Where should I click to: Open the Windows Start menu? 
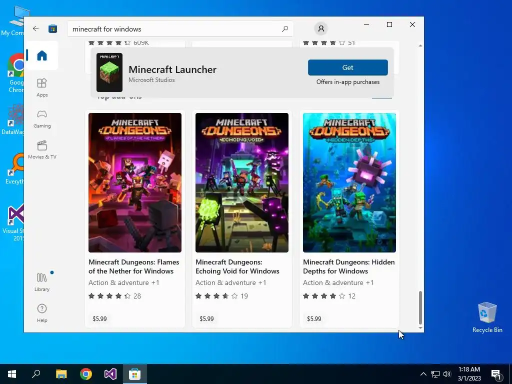12,374
